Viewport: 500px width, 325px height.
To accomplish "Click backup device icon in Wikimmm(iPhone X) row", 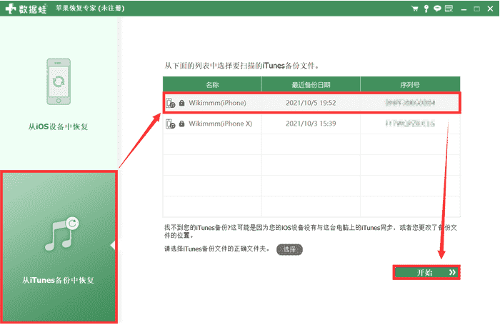I will coord(170,124).
